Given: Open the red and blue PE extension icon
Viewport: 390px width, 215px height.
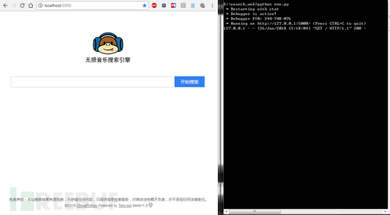Looking at the screenshot, I should [x=174, y=6].
